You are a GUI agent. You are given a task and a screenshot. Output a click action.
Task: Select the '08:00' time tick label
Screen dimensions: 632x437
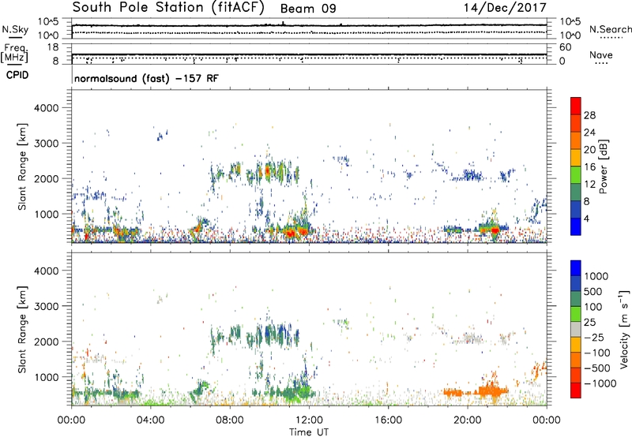[230, 420]
